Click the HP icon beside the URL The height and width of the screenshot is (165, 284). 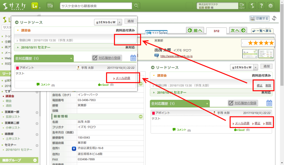[156, 56]
